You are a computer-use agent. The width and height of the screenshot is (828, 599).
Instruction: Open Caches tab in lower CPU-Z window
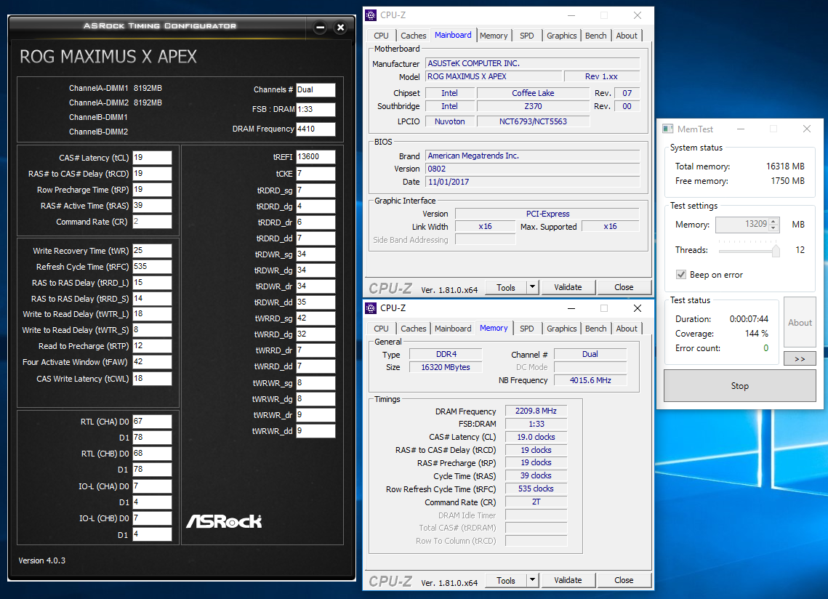pyautogui.click(x=414, y=329)
